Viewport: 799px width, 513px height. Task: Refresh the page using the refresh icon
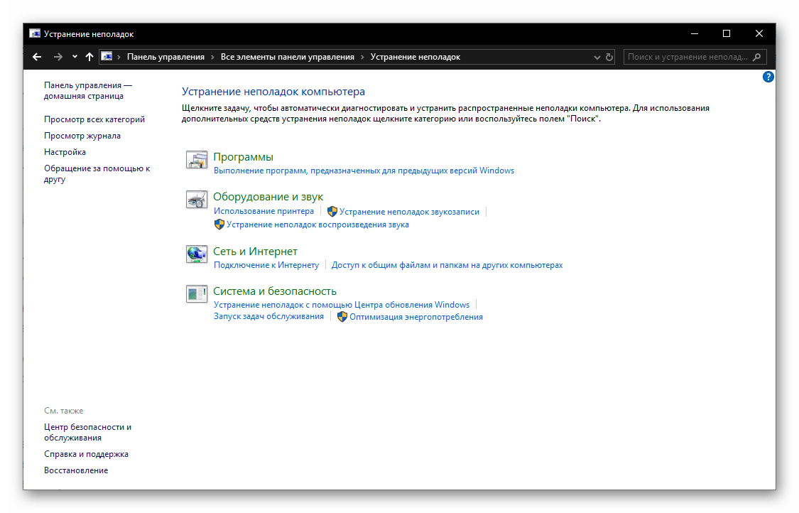pos(609,56)
